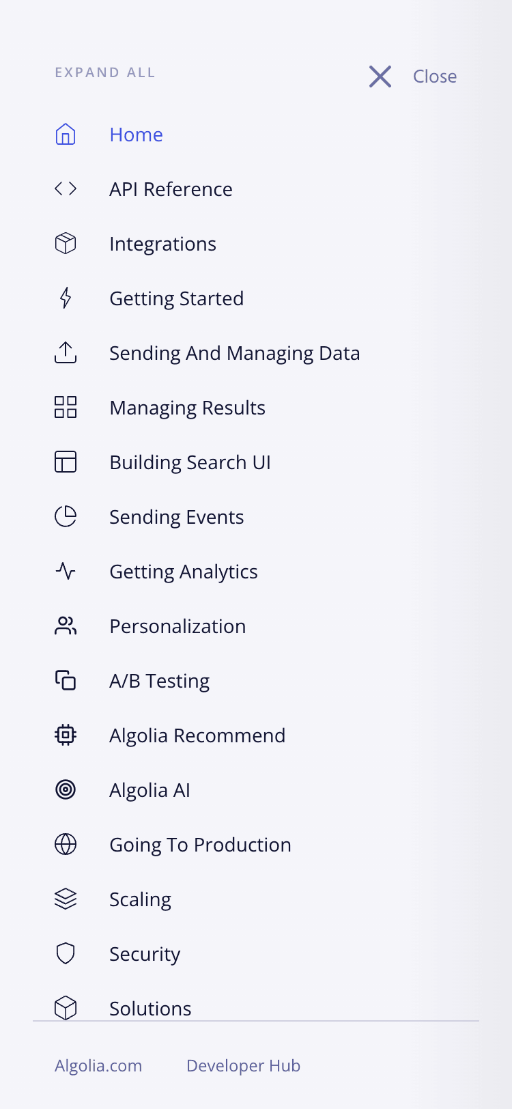The width and height of the screenshot is (512, 1109).
Task: Click the Managing Results grid icon
Action: (65, 407)
